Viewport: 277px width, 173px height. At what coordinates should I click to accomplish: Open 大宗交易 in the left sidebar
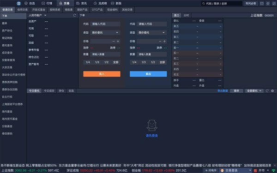coord(7,67)
